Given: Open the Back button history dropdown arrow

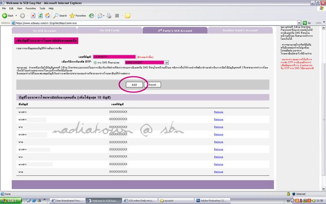Looking at the screenshot, I should [x=16, y=16].
